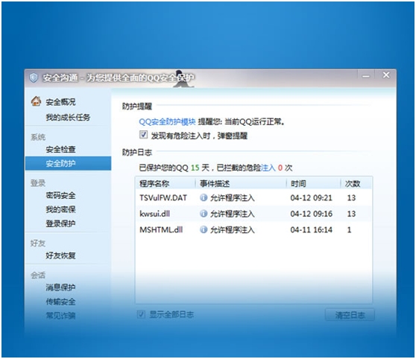The width and height of the screenshot is (416, 359).
Task: Click time 04-11 16:14 cell
Action: coord(311,229)
